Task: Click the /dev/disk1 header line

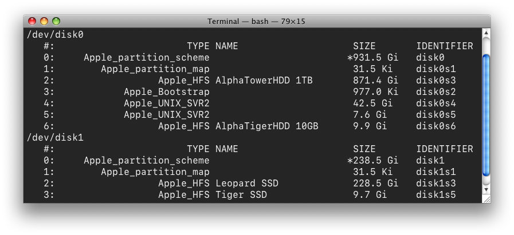Action: (x=55, y=138)
